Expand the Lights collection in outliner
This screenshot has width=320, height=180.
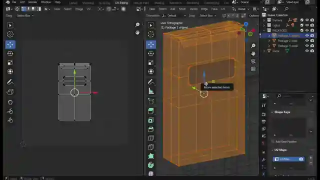coord(264,25)
